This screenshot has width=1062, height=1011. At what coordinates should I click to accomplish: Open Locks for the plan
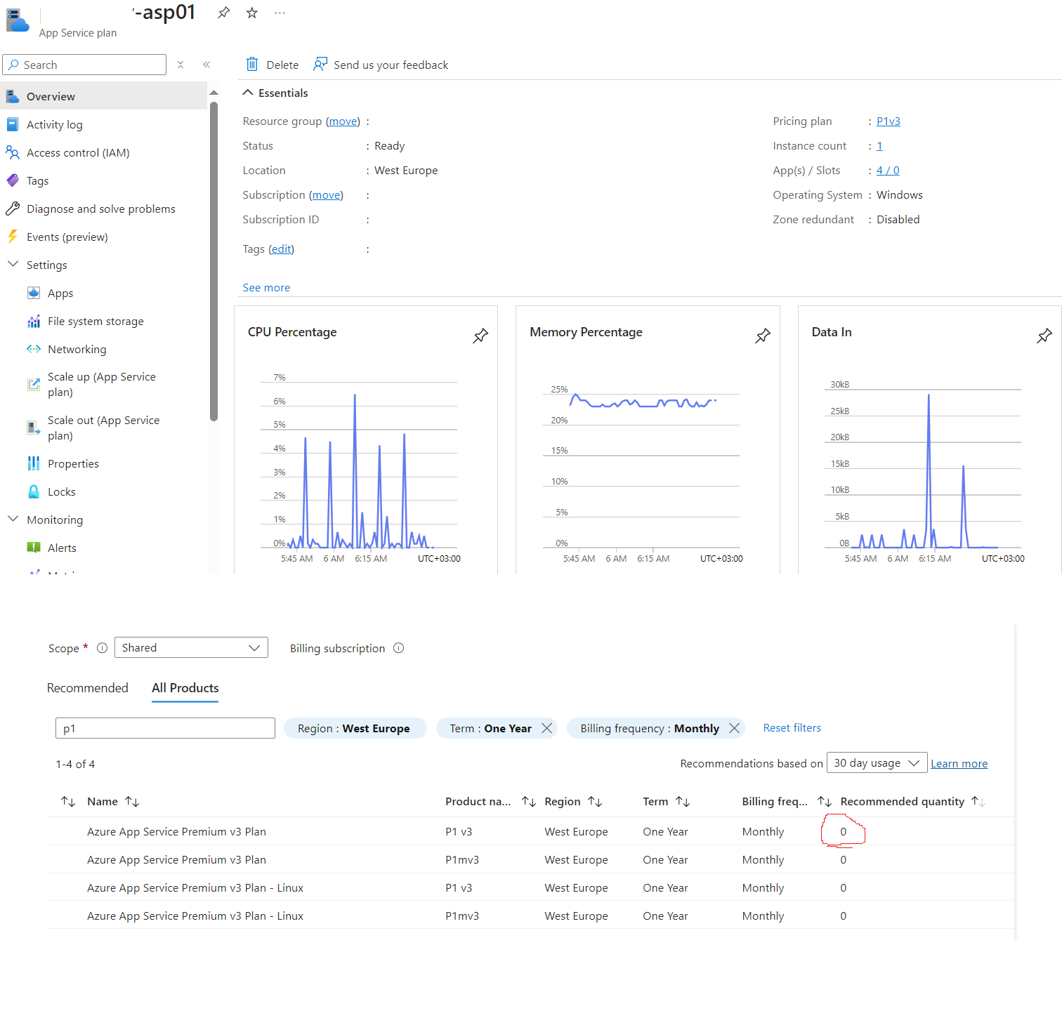pos(61,491)
